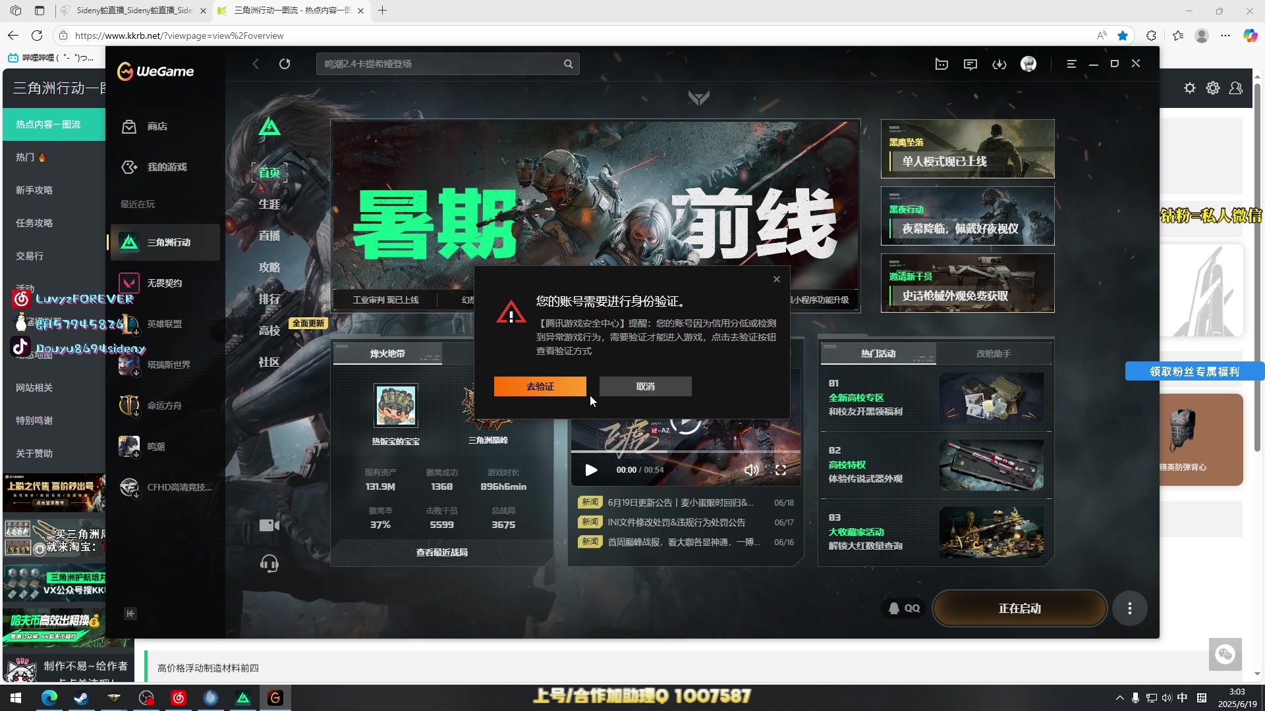Screen dimensions: 1265x711
Task: Open WeGame from Windows taskbar
Action: [x=275, y=698]
